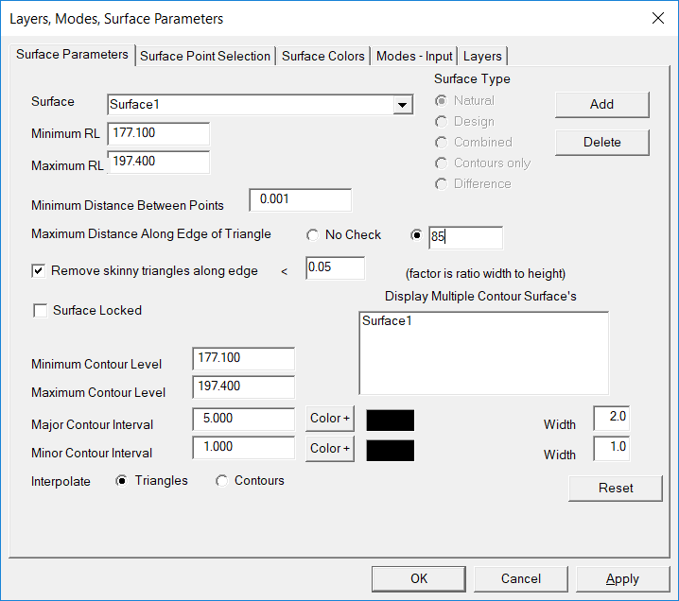Select Triangles interpolate option
The image size is (679, 601).
tap(122, 481)
